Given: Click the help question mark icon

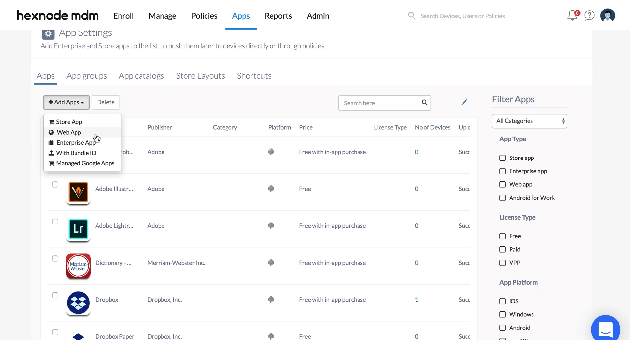Looking at the screenshot, I should tap(589, 15).
